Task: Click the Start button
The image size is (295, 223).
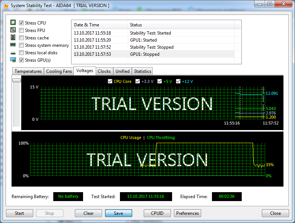Action: pyautogui.click(x=19, y=213)
